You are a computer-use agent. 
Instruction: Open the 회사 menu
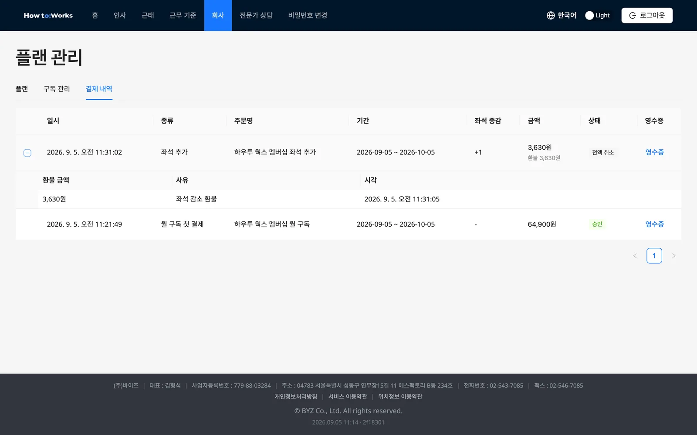coord(218,15)
